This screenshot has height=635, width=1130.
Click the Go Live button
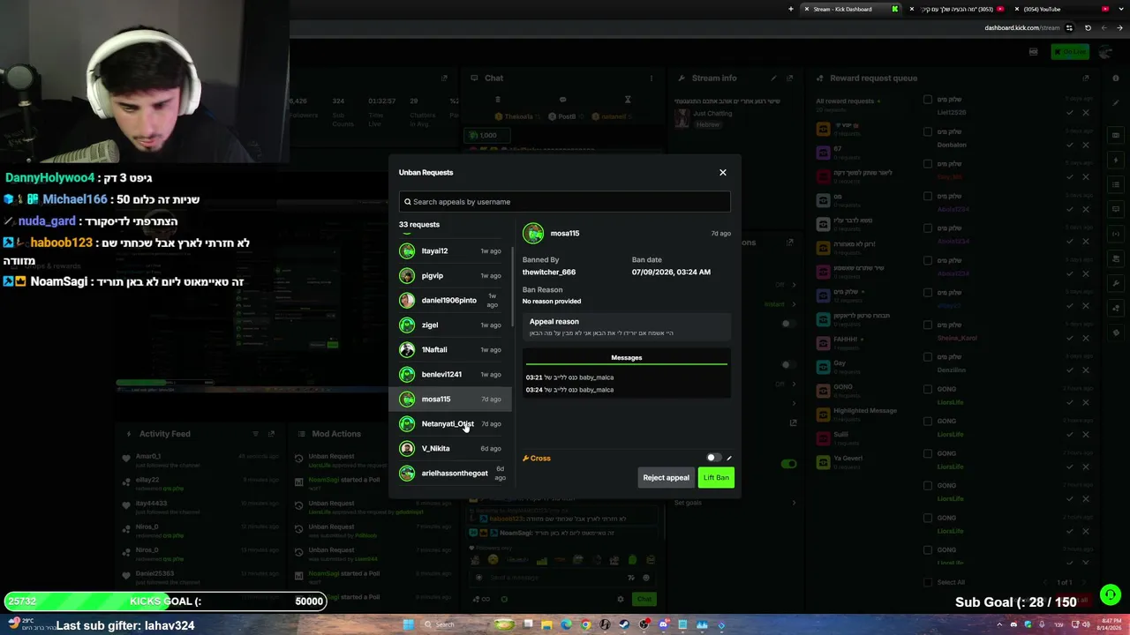click(1070, 52)
